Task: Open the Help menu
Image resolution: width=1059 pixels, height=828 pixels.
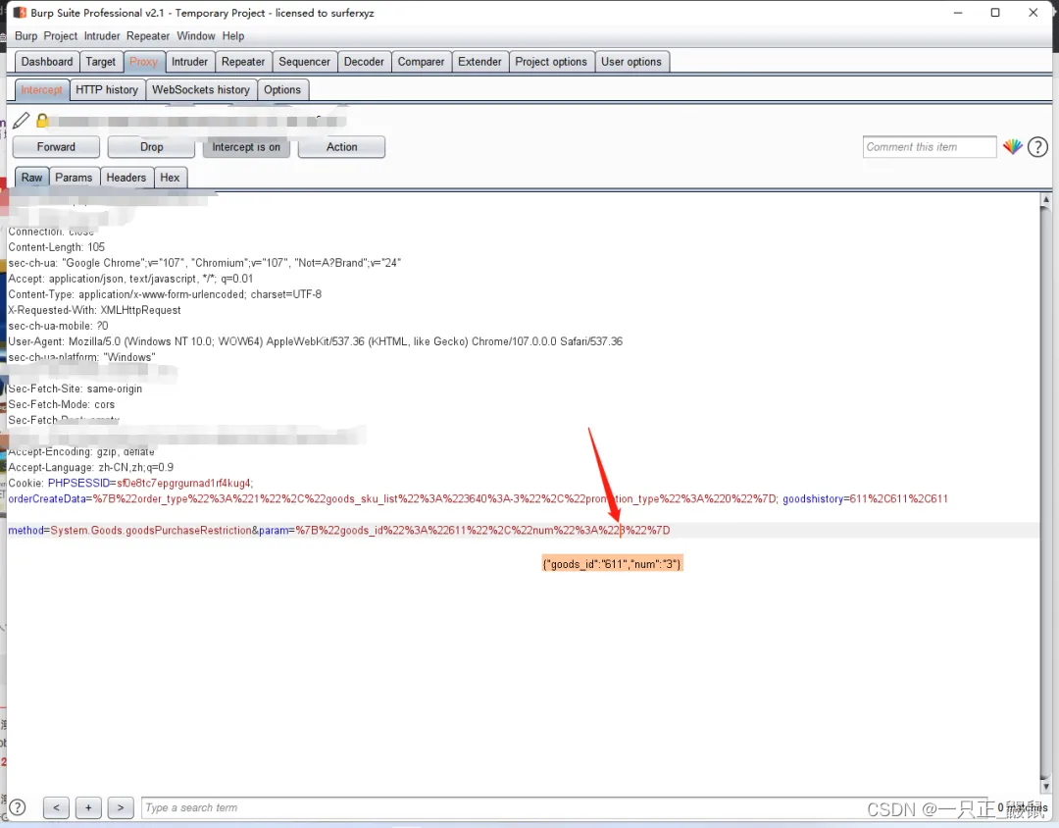Action: (x=233, y=36)
